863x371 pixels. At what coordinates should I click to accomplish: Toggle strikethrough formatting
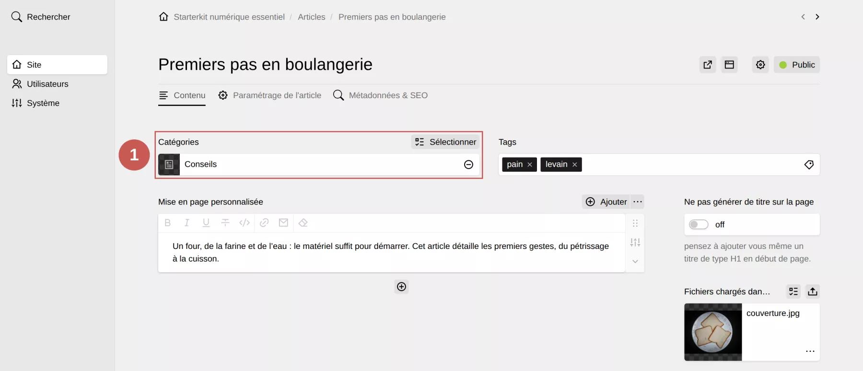[225, 223]
